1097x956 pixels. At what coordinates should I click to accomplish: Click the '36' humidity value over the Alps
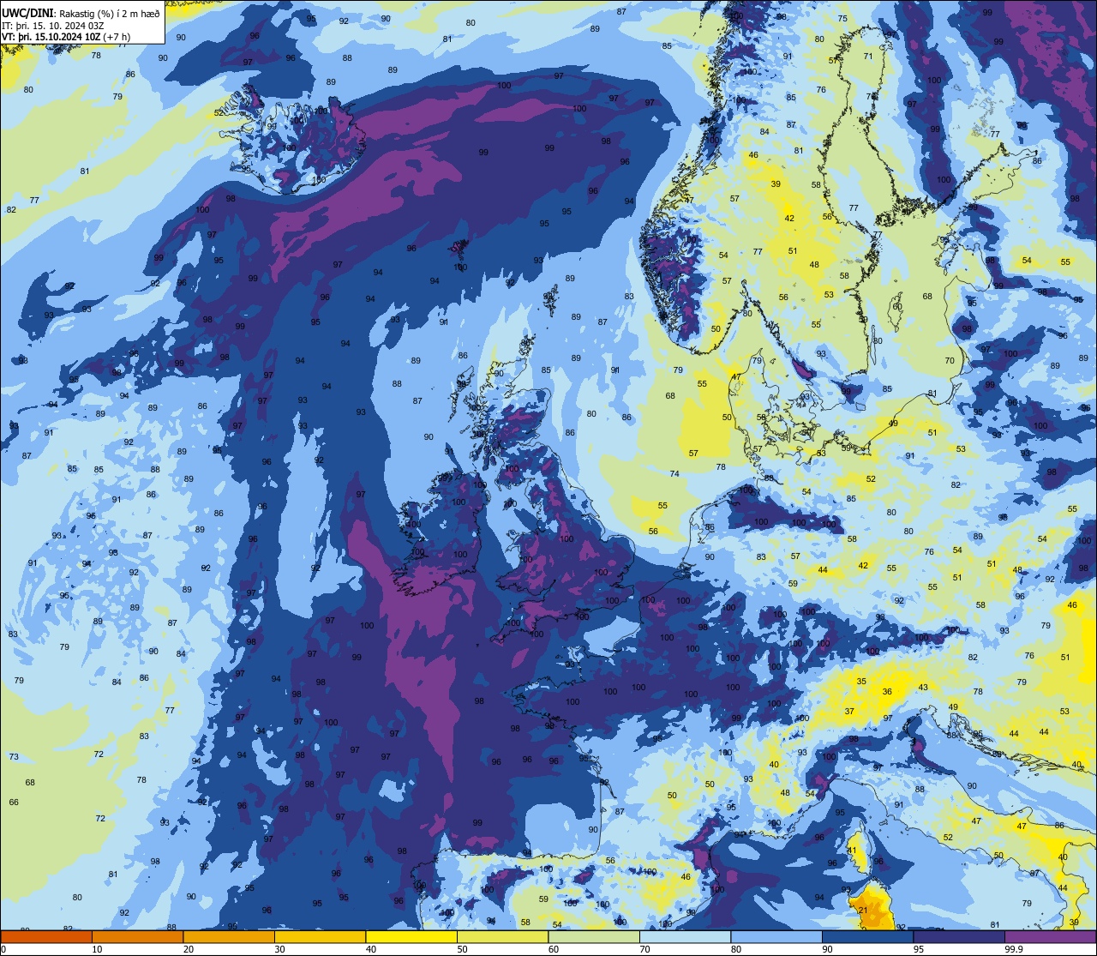pos(887,692)
